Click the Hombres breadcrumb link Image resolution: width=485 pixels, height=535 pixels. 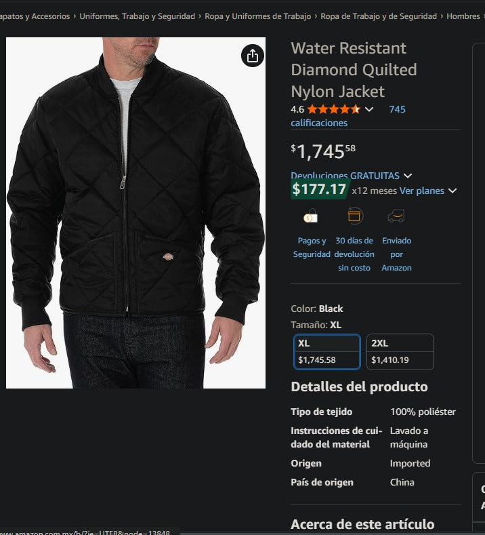[463, 16]
